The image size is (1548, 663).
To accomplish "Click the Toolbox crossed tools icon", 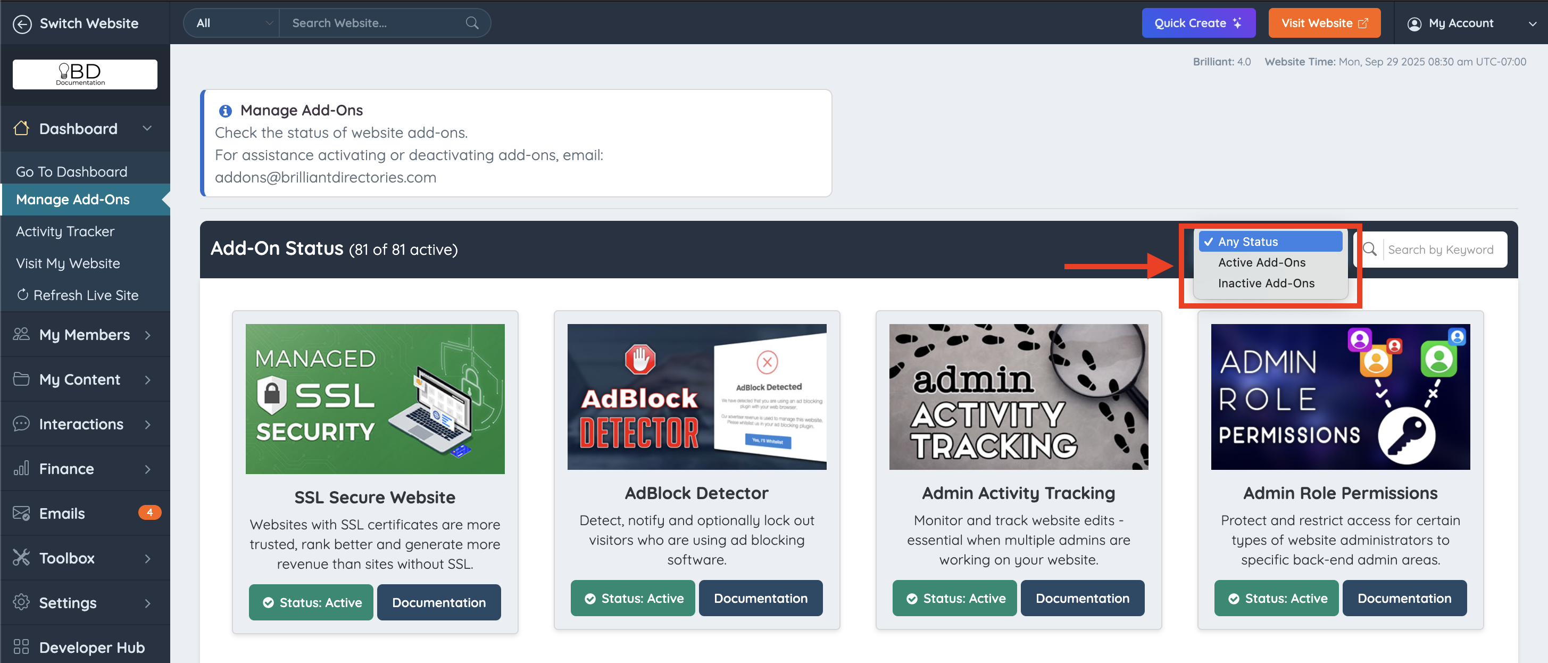I will 22,558.
